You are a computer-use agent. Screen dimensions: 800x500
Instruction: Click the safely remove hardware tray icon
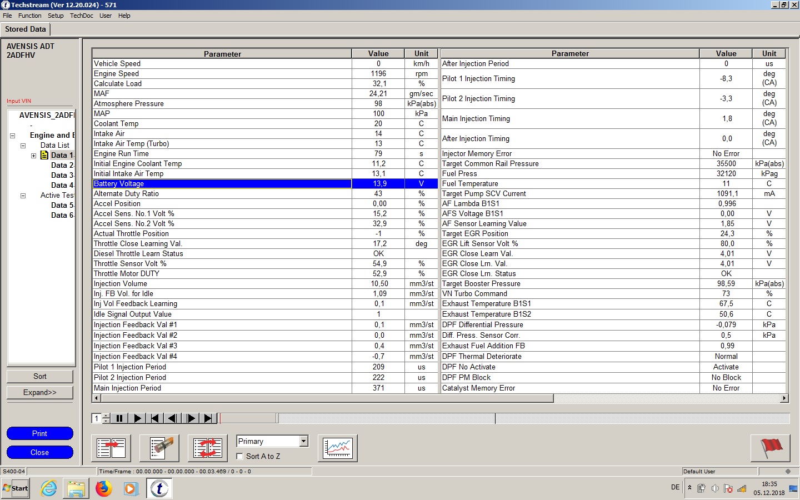[x=702, y=488]
